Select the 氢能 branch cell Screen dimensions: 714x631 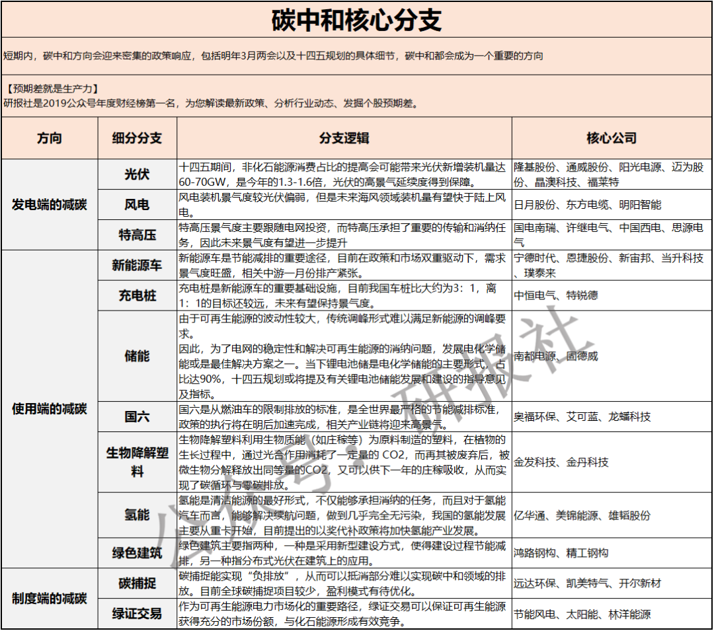[x=137, y=515]
